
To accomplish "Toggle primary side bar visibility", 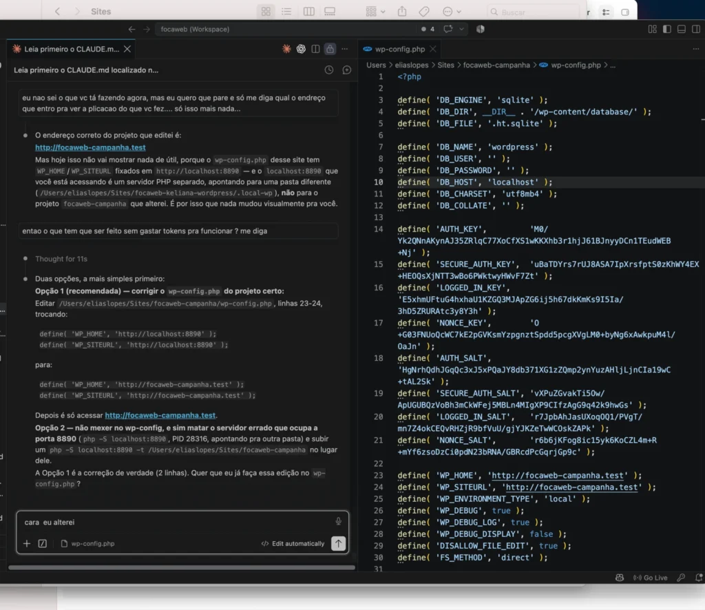I will pyautogui.click(x=666, y=29).
